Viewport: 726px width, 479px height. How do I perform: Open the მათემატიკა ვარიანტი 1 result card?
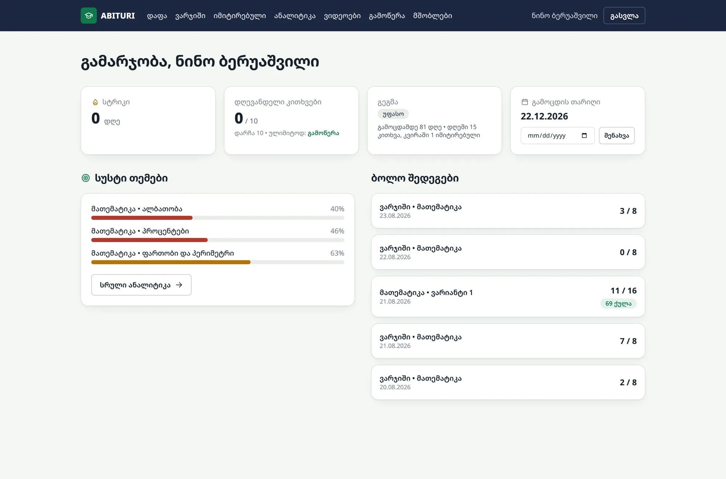click(508, 297)
